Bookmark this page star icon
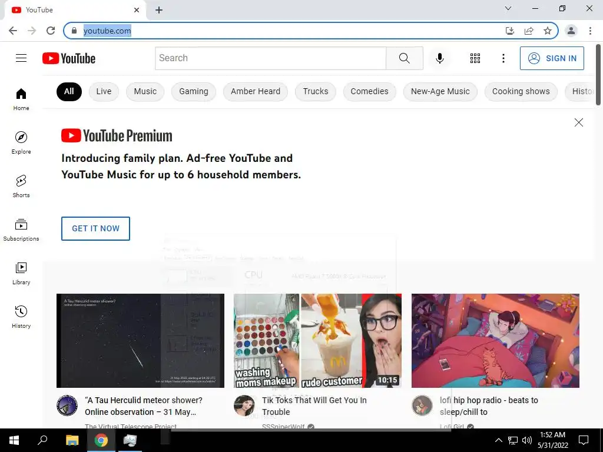Screen dimensions: 603x452 coord(547,31)
